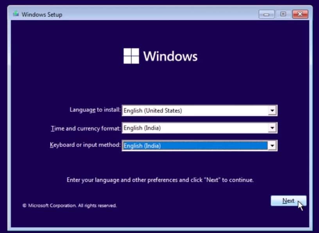Expand the Keyboard or input method dropdown

272,145
